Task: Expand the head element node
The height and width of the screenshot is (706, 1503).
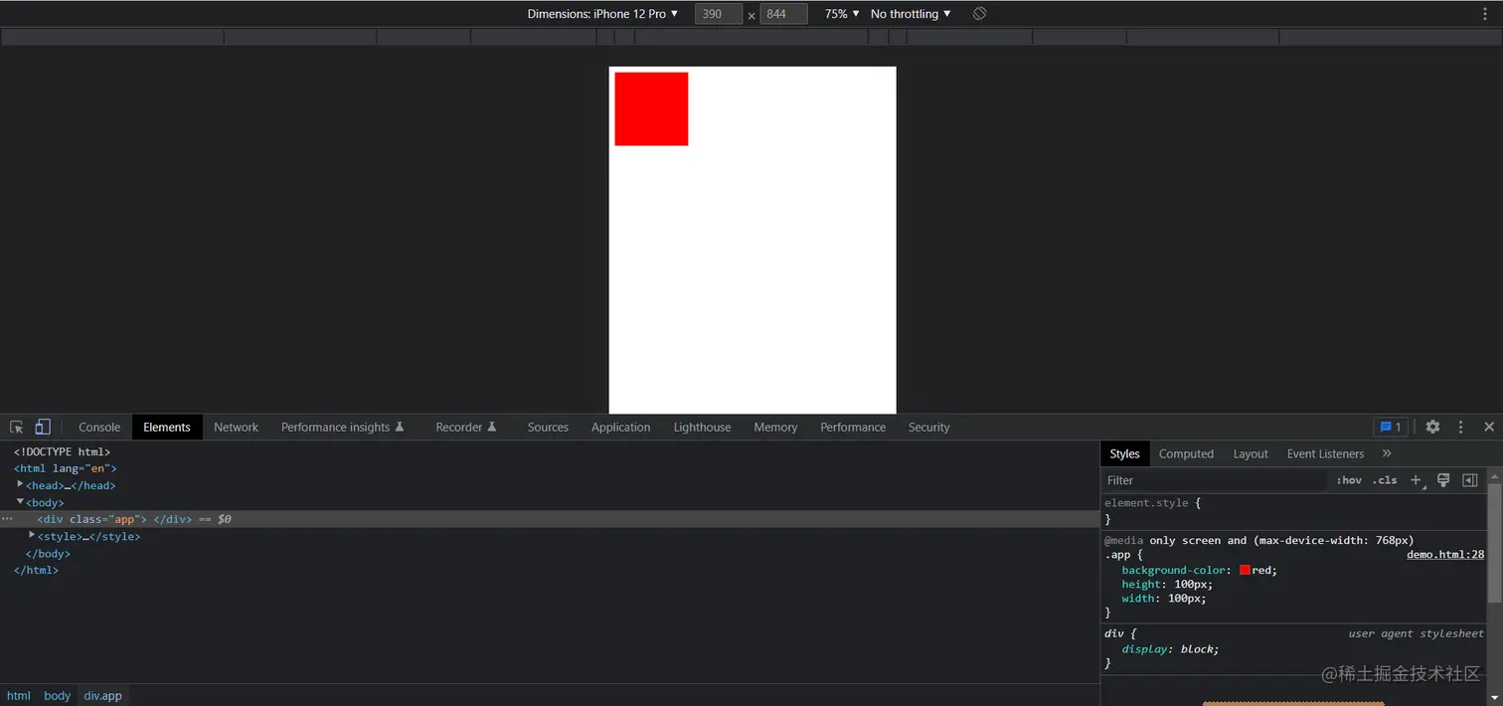Action: (20, 484)
